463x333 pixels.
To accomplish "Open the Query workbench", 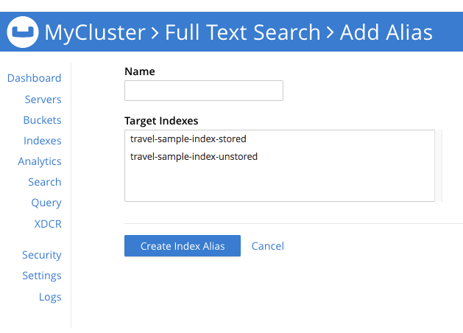I will [46, 203].
